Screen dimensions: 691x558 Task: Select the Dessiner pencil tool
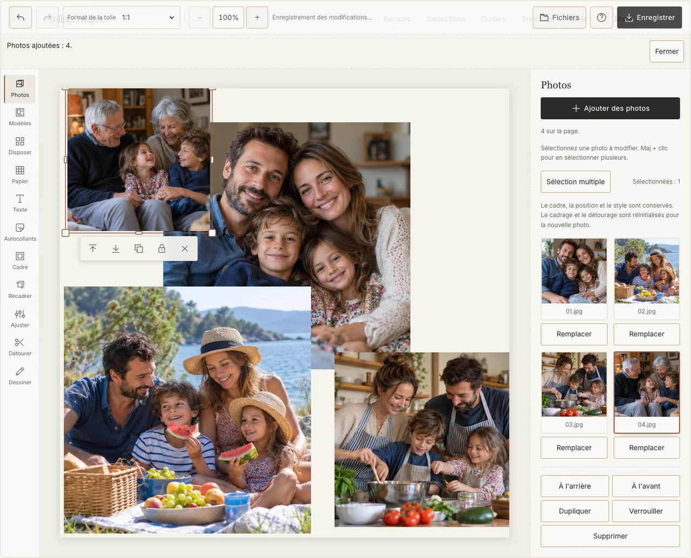[x=20, y=376]
